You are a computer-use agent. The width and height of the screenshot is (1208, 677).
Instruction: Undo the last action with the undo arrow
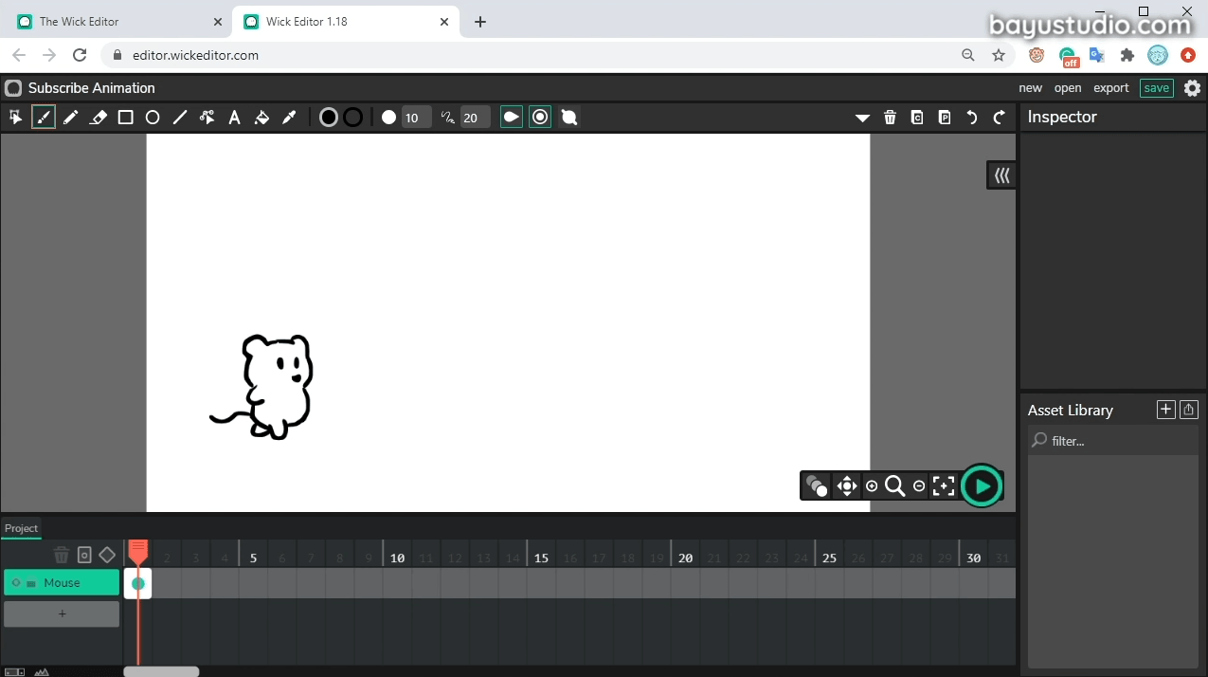[x=971, y=117]
